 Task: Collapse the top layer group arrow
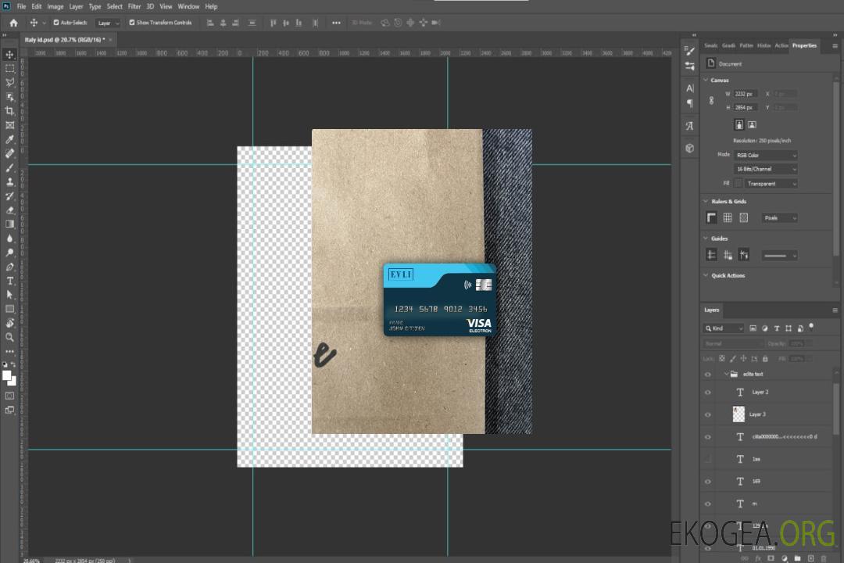coord(726,374)
